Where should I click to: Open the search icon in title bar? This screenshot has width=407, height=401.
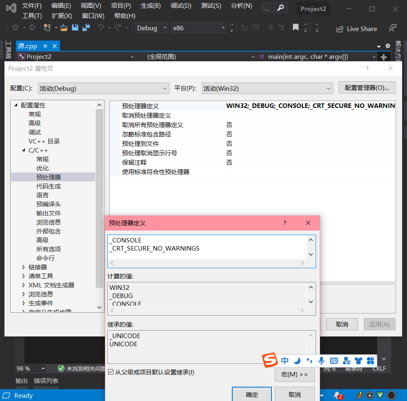[280, 8]
